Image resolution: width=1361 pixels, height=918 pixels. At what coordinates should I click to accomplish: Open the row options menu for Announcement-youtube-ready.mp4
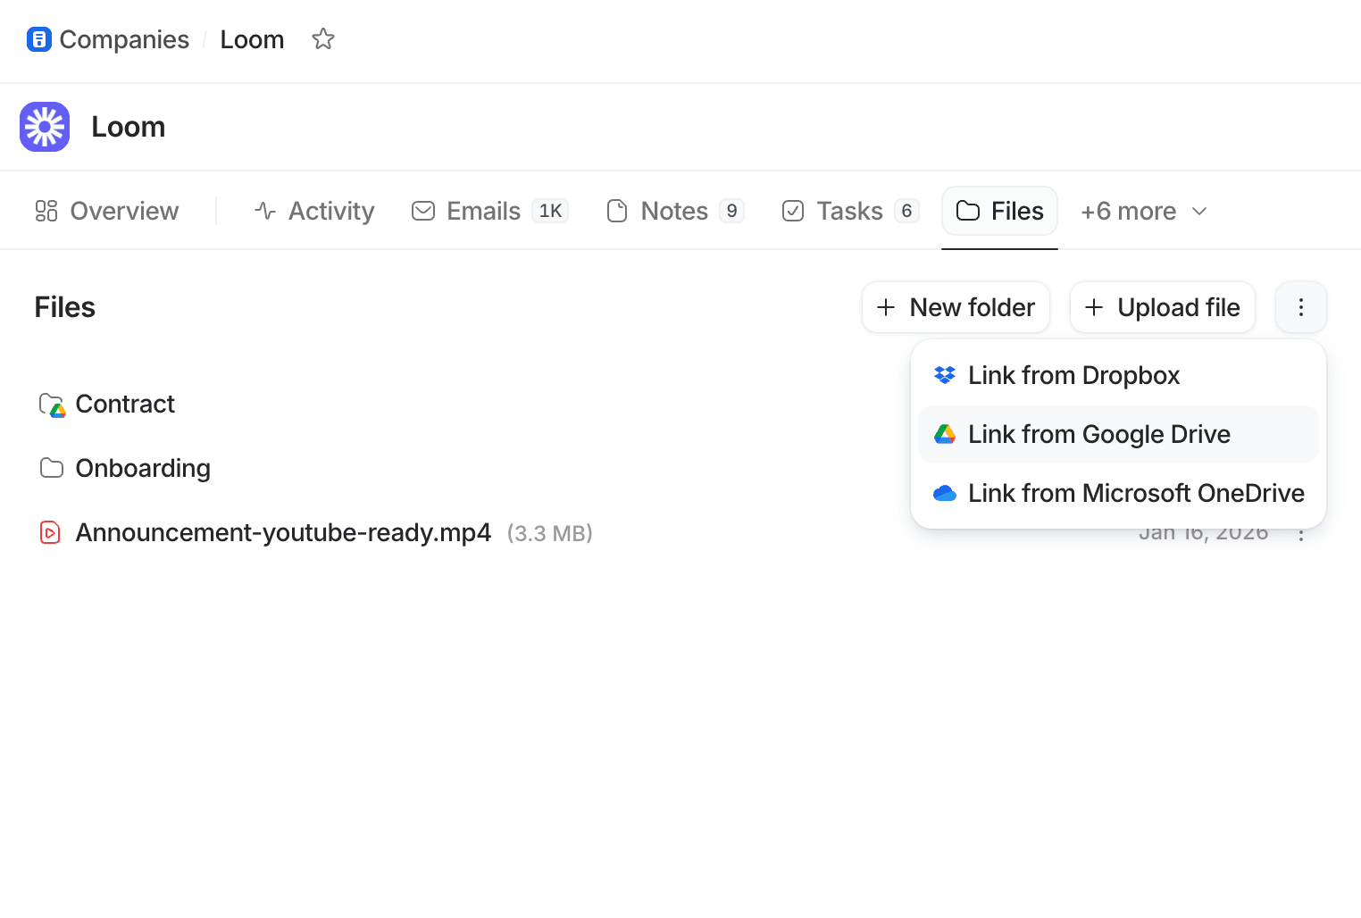tap(1300, 532)
